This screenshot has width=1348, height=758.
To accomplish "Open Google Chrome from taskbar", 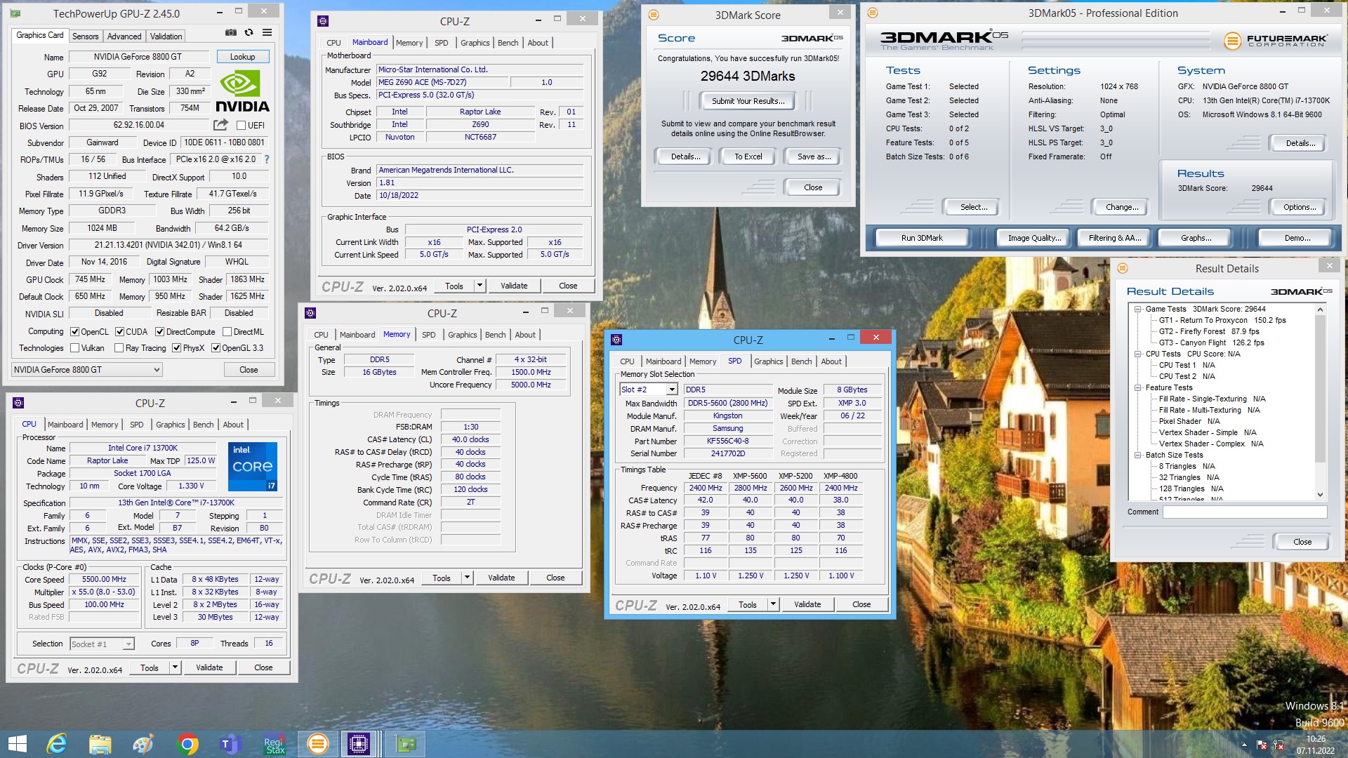I will coord(187,744).
